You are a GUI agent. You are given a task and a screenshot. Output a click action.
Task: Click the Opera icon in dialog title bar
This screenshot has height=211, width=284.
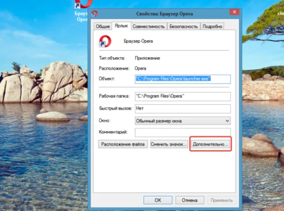click(95, 14)
